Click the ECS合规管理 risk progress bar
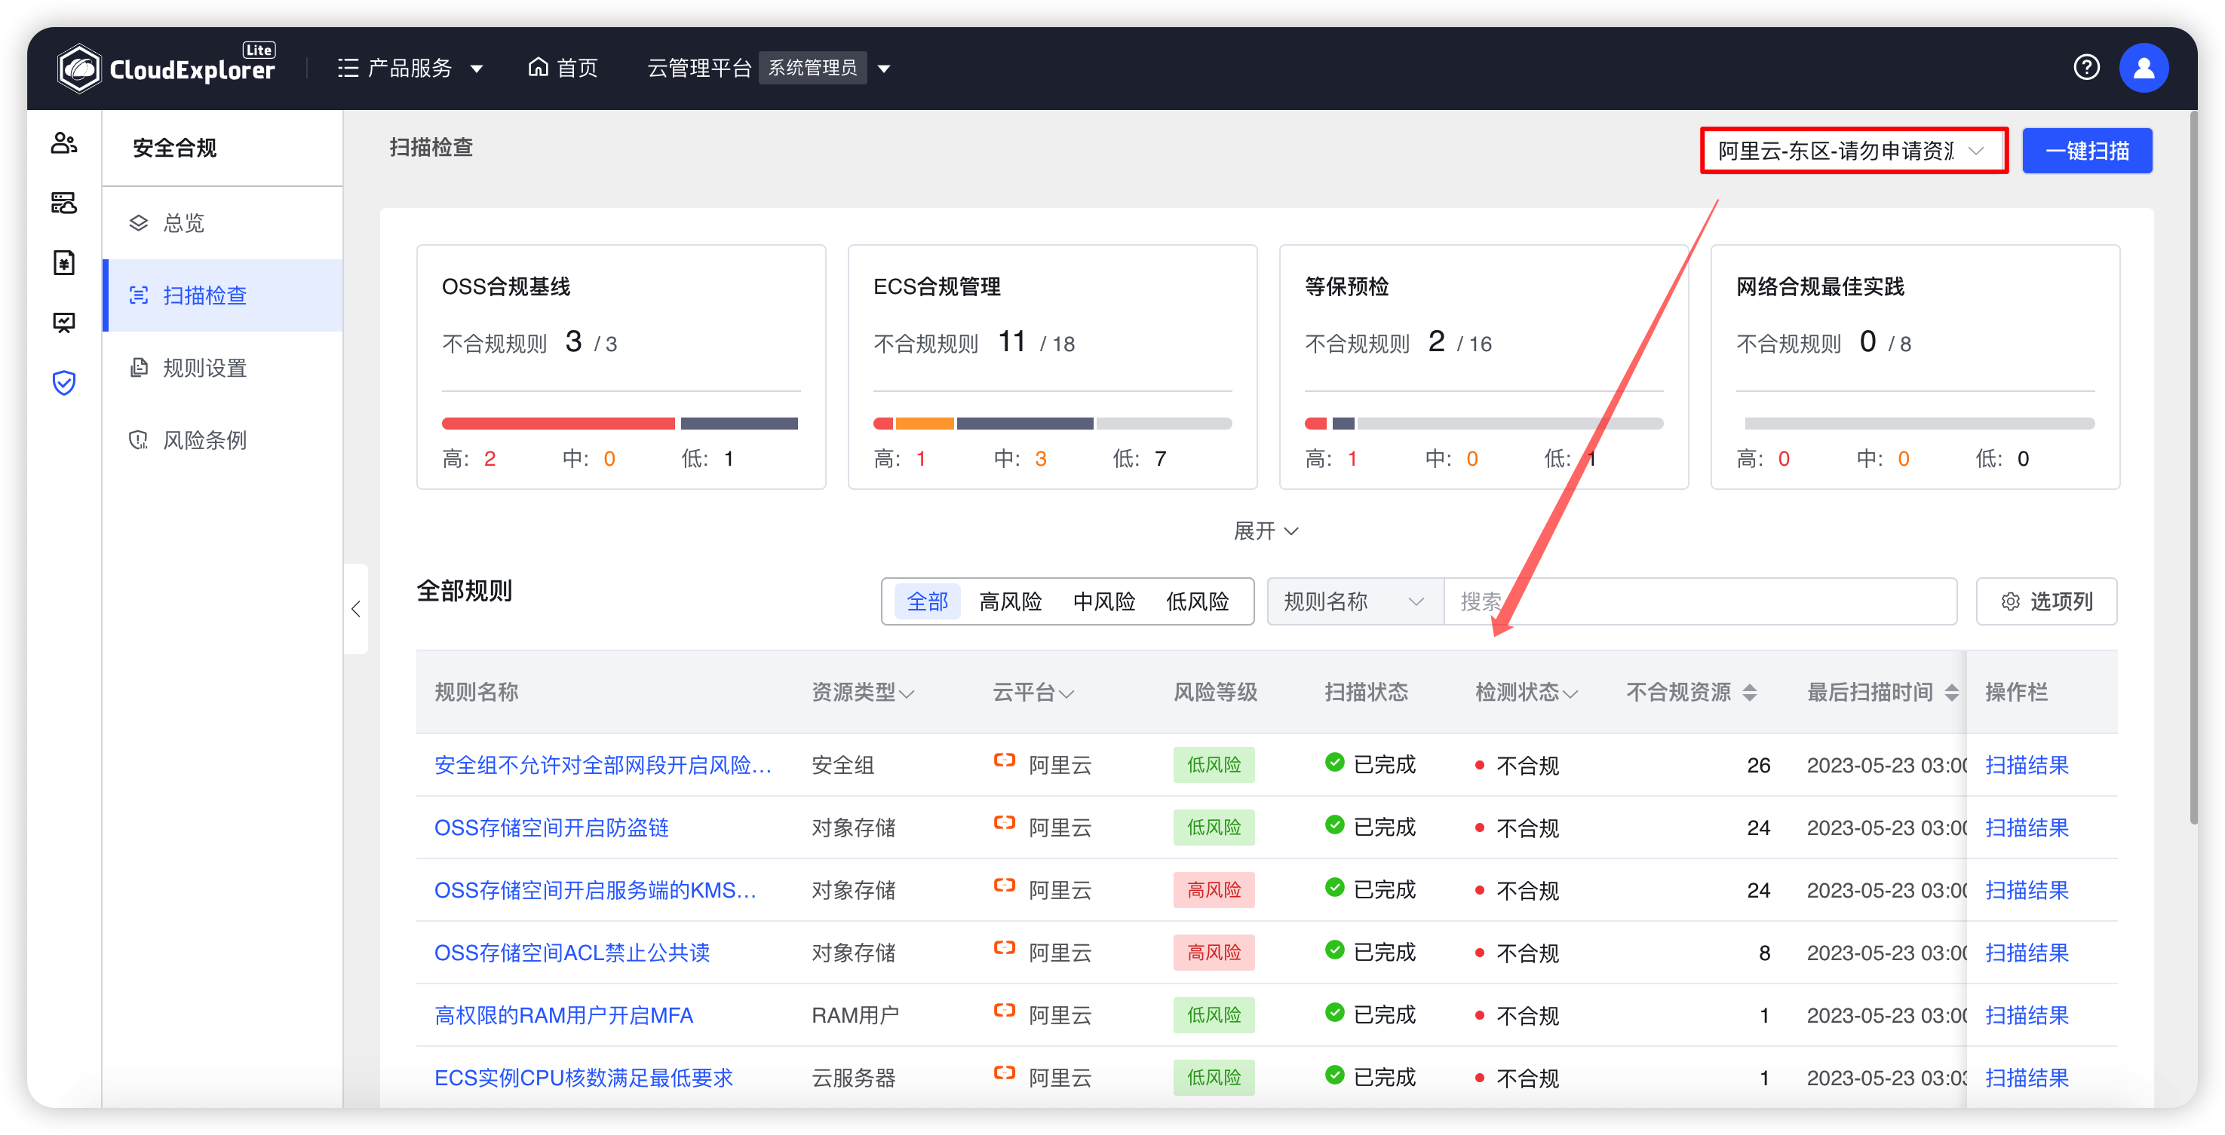Screen dimensions: 2225x1135 pos(1052,423)
